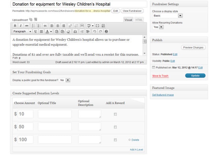The width and height of the screenshot is (218, 155).
Task: Open the Allow Recurring Donations dropdown
Action: (x=158, y=27)
